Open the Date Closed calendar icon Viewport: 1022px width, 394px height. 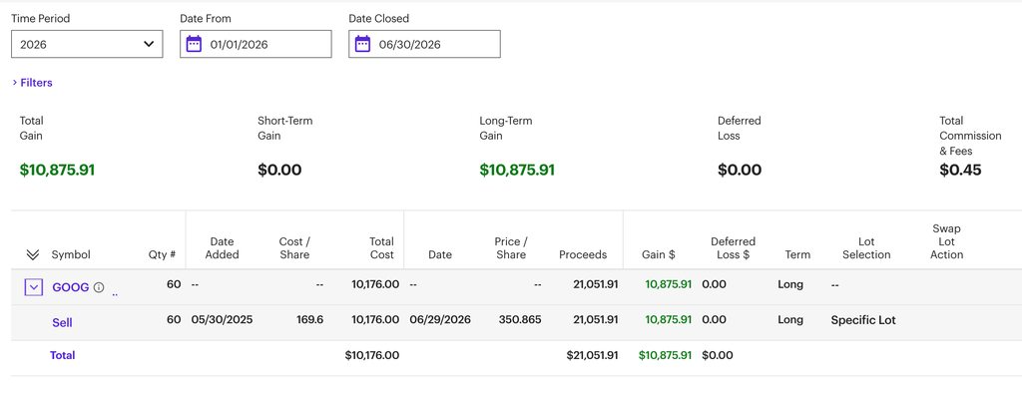tap(362, 44)
